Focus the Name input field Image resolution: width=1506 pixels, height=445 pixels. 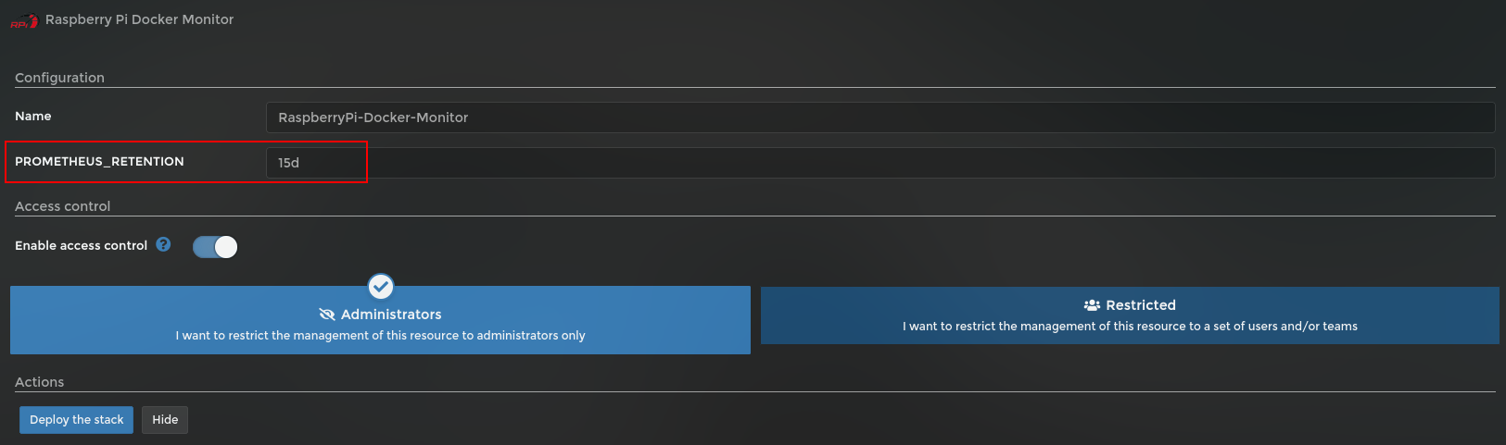tap(880, 117)
